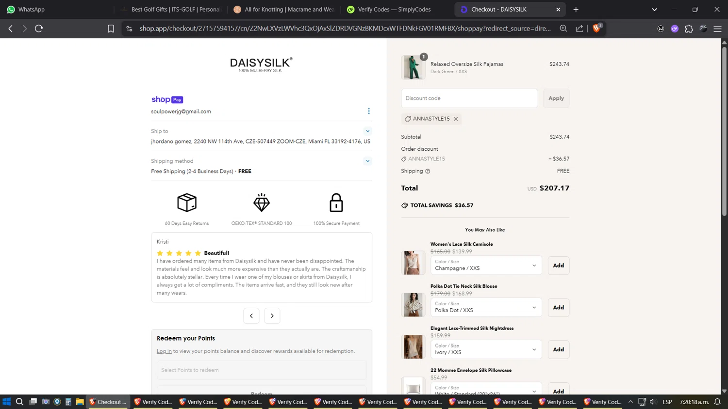Click the DAISYSILK store logo
The width and height of the screenshot is (728, 409).
261,64
